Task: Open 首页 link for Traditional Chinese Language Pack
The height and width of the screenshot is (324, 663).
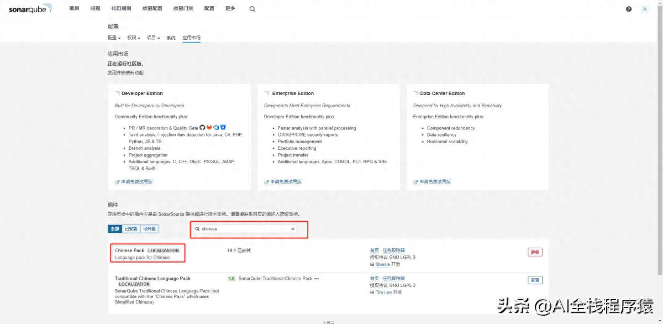Action: click(x=375, y=279)
